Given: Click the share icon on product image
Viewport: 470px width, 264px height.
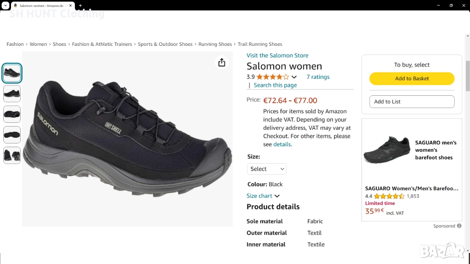Looking at the screenshot, I should (x=222, y=62).
